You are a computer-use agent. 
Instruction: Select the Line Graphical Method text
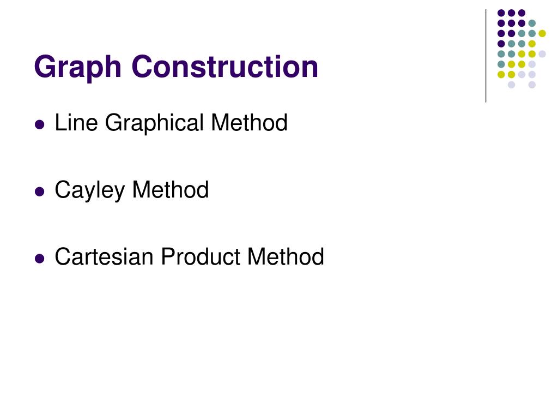pyautogui.click(x=171, y=123)
